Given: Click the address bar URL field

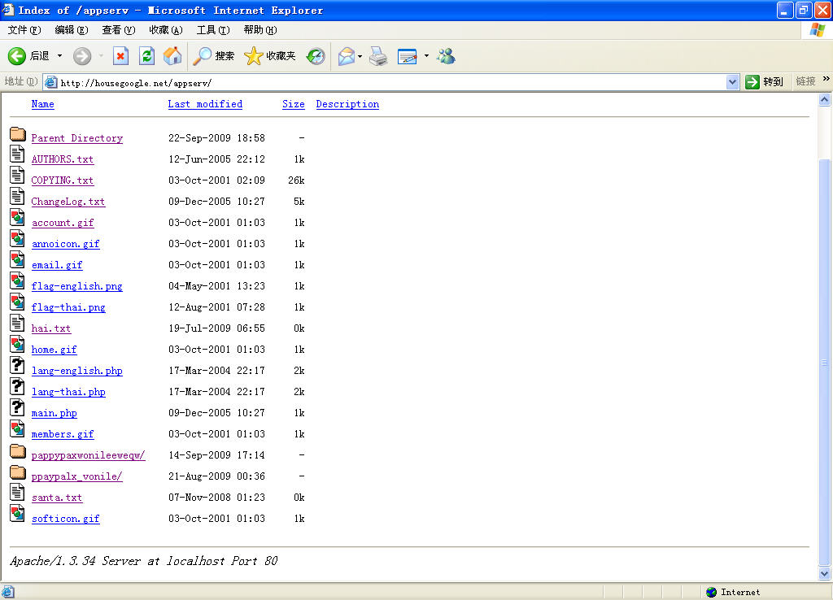Looking at the screenshot, I should (390, 82).
